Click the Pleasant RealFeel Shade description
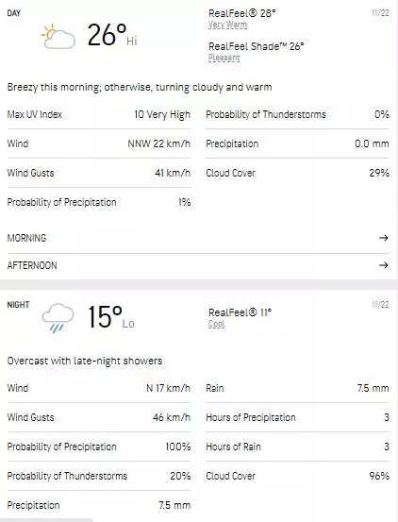 point(224,58)
